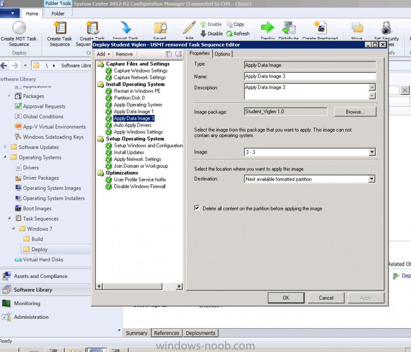Open Saved Searches ribbon icon
411x352 pixels.
pos(160,27)
